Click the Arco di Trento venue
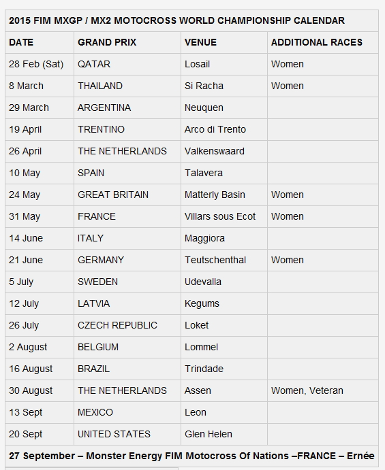 tap(215, 129)
